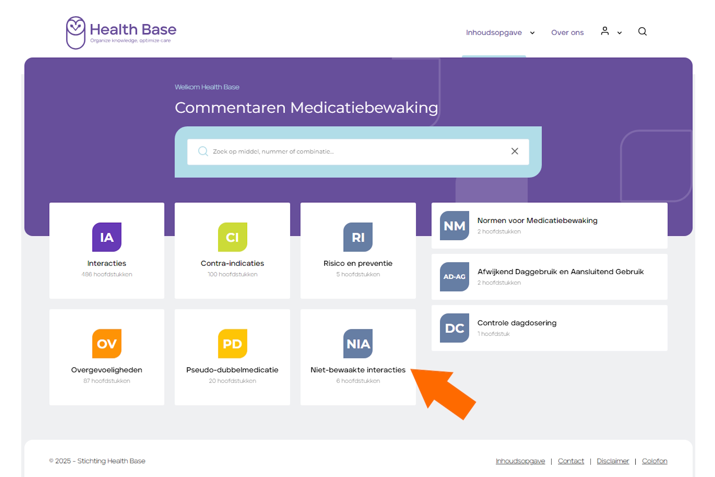The image size is (715, 477).
Task: Open the Over ons menu item
Action: pos(568,32)
